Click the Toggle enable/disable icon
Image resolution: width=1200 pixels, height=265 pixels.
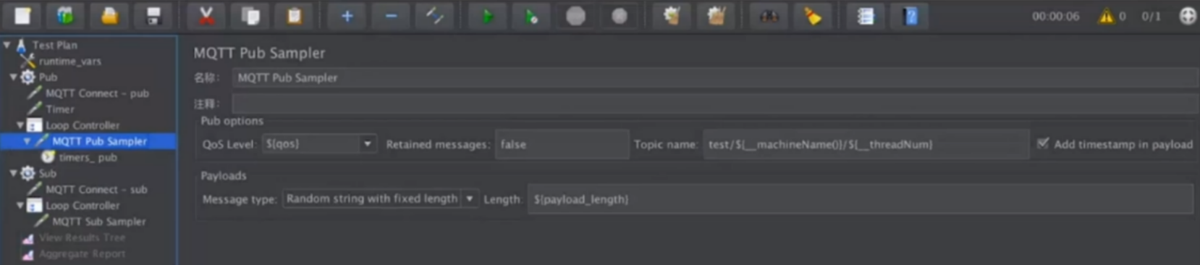coord(434,16)
